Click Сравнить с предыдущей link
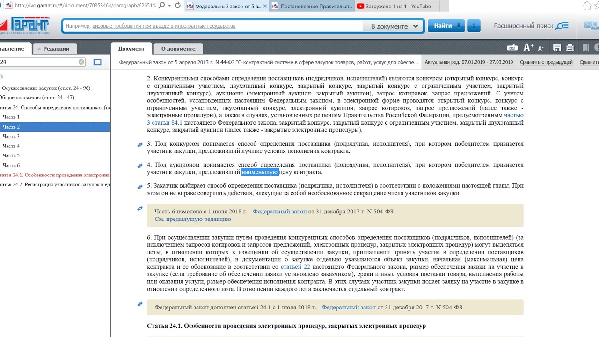Screen dimensions: 599x337 pos(546,62)
